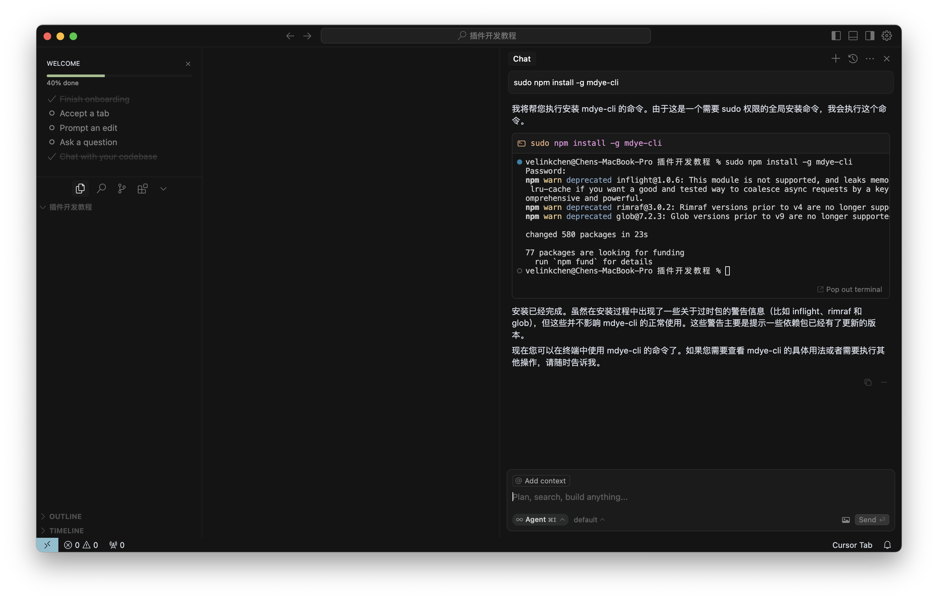938x600 pixels.
Task: Expand the TIMELINE section
Action: (66, 531)
